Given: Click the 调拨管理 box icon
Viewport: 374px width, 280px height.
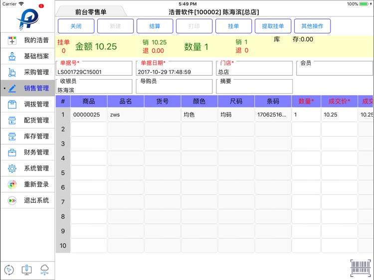Looking at the screenshot, I should click(x=12, y=104).
